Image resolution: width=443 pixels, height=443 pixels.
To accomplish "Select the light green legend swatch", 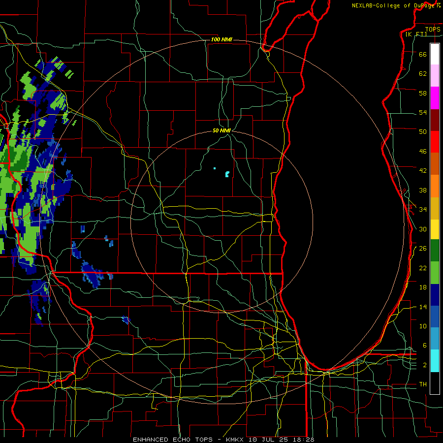I will (x=435, y=273).
